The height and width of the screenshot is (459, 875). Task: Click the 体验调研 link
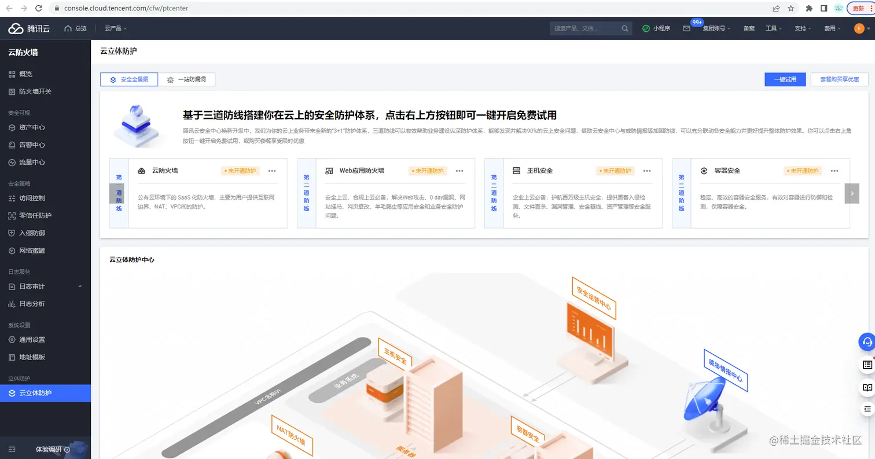pyautogui.click(x=53, y=449)
